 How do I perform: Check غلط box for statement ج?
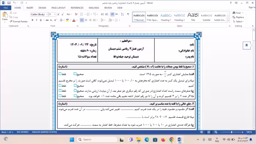[x=60, y=91]
